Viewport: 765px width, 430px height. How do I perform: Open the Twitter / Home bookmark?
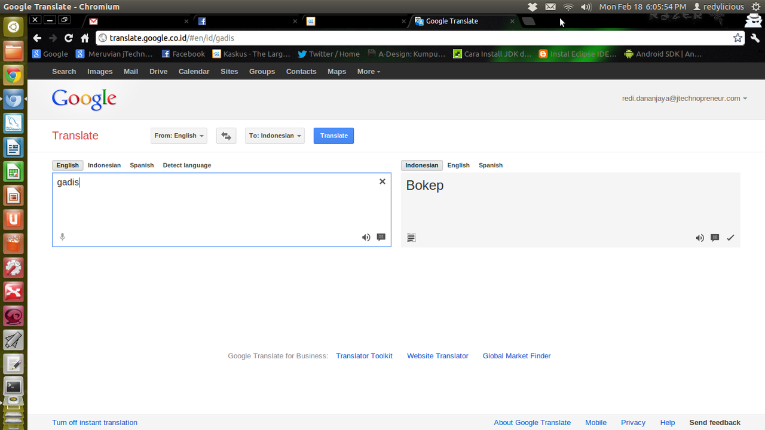tap(329, 54)
